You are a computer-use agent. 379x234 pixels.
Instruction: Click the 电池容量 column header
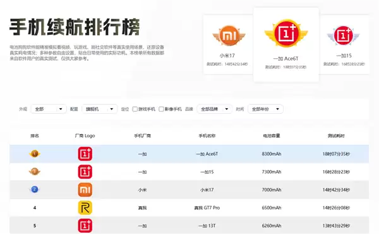point(272,136)
